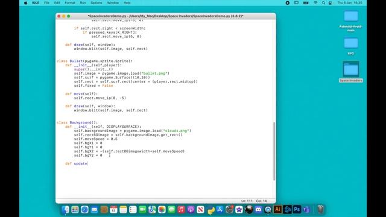The width and height of the screenshot is (386, 217).
Task: Open the Photos app in the Dock
Action: point(162,210)
